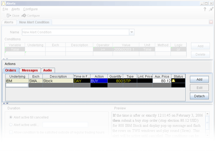This screenshot has height=151, width=215.
Task: Click the pin icon at top right
Action: tap(211, 9)
